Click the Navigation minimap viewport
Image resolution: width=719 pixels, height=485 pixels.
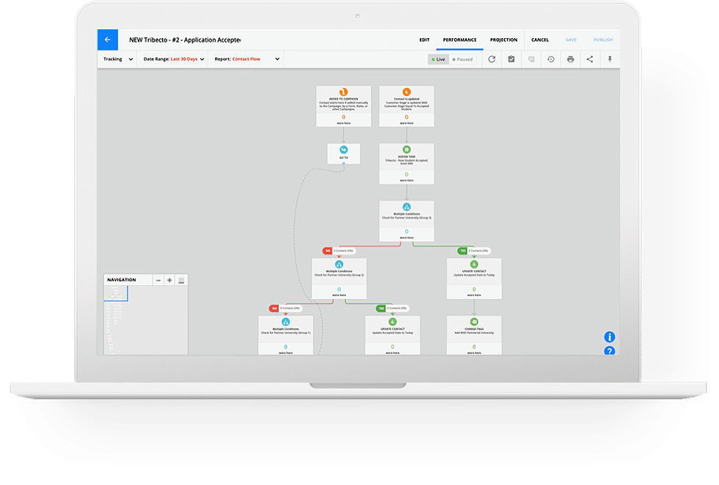116,294
